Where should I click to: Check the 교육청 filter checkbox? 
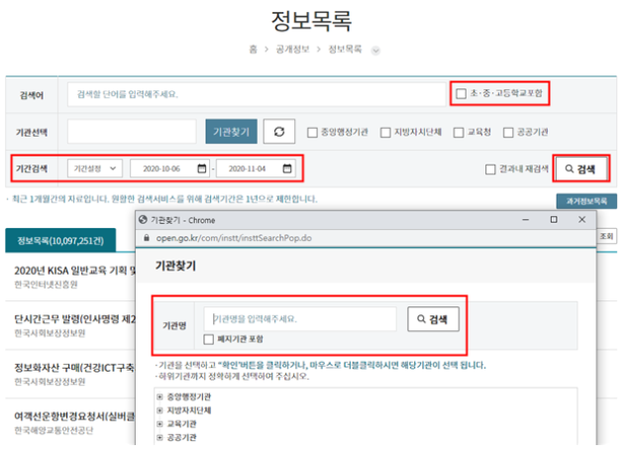[459, 132]
